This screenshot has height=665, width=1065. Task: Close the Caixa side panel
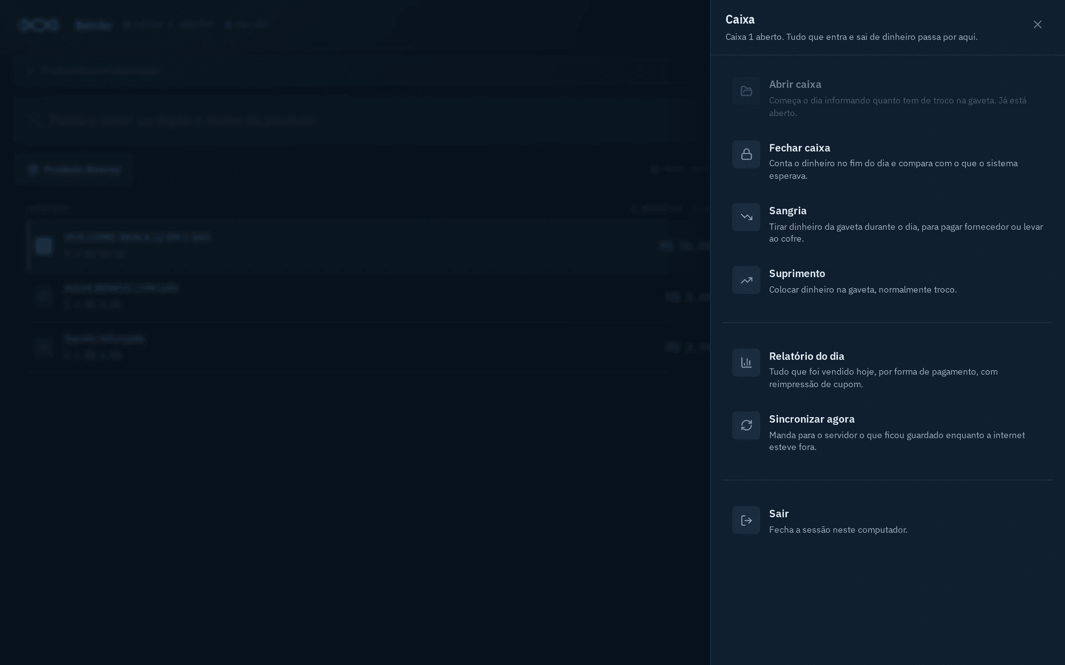pos(1037,24)
